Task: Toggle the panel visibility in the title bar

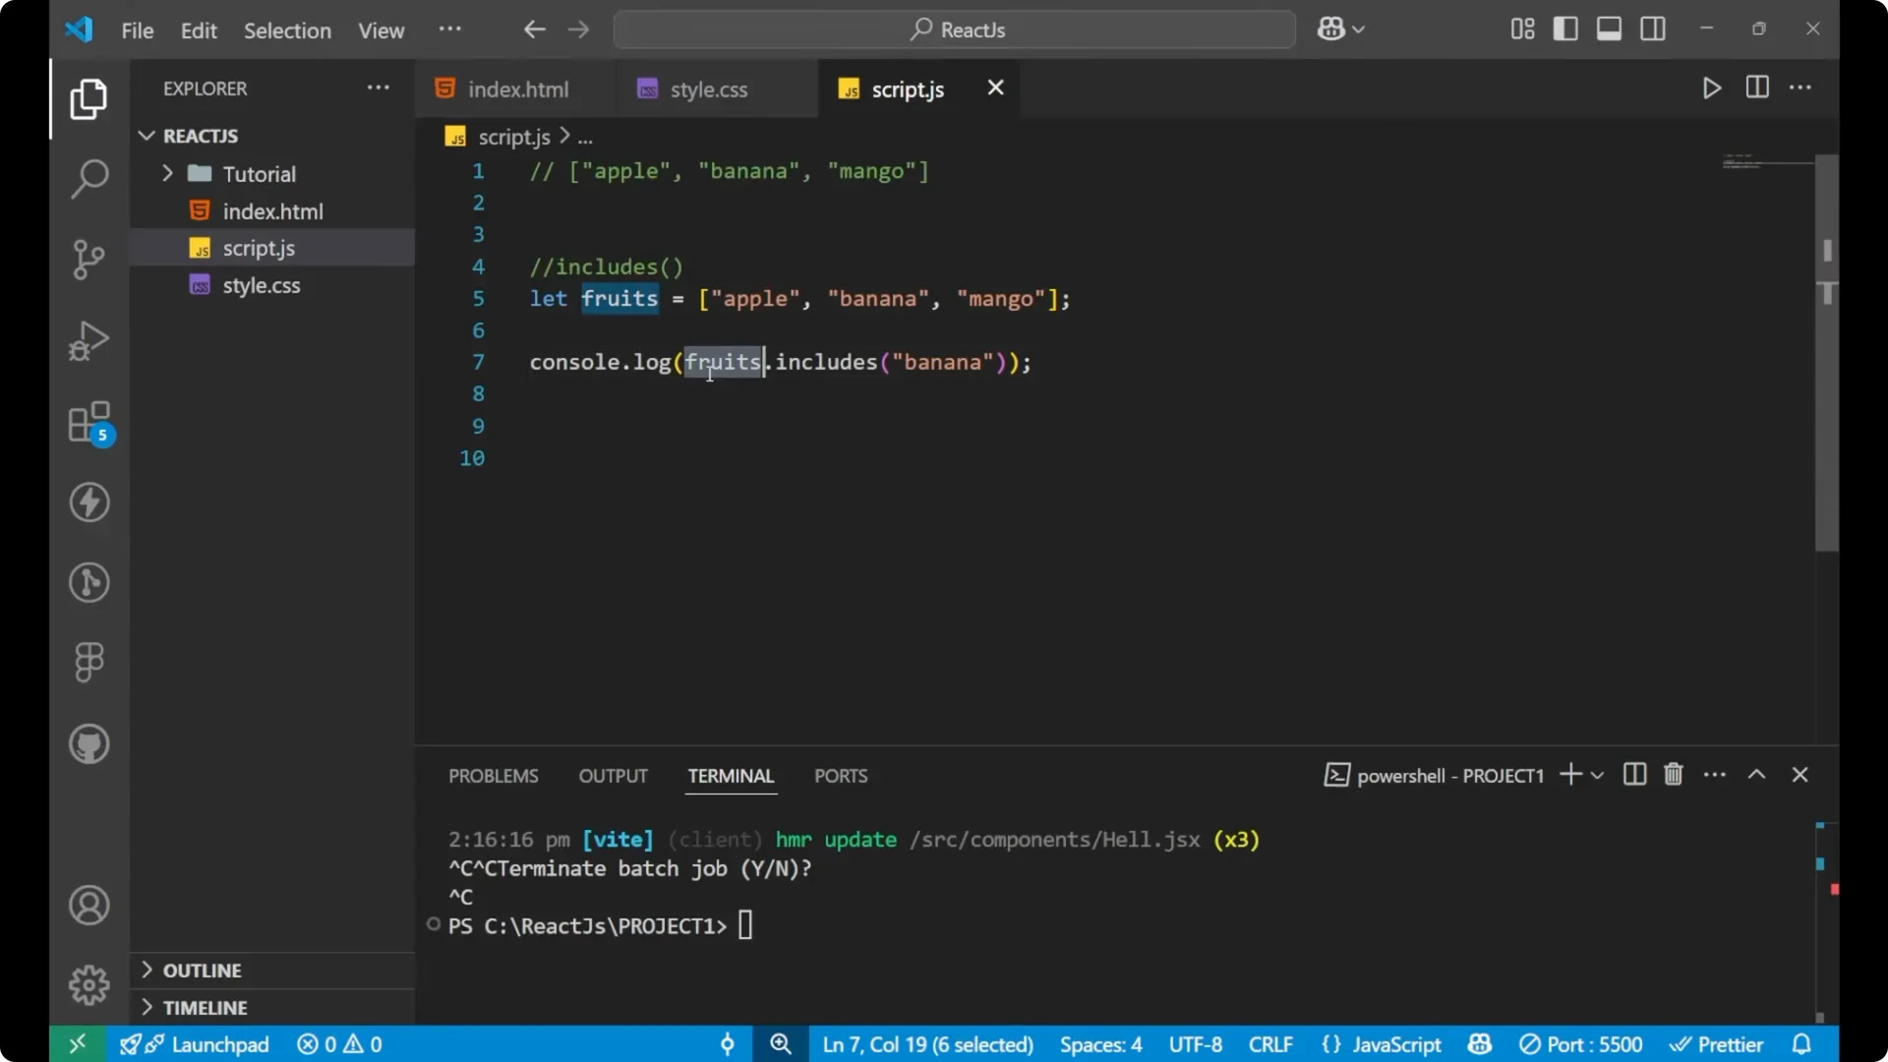Action: 1609,29
